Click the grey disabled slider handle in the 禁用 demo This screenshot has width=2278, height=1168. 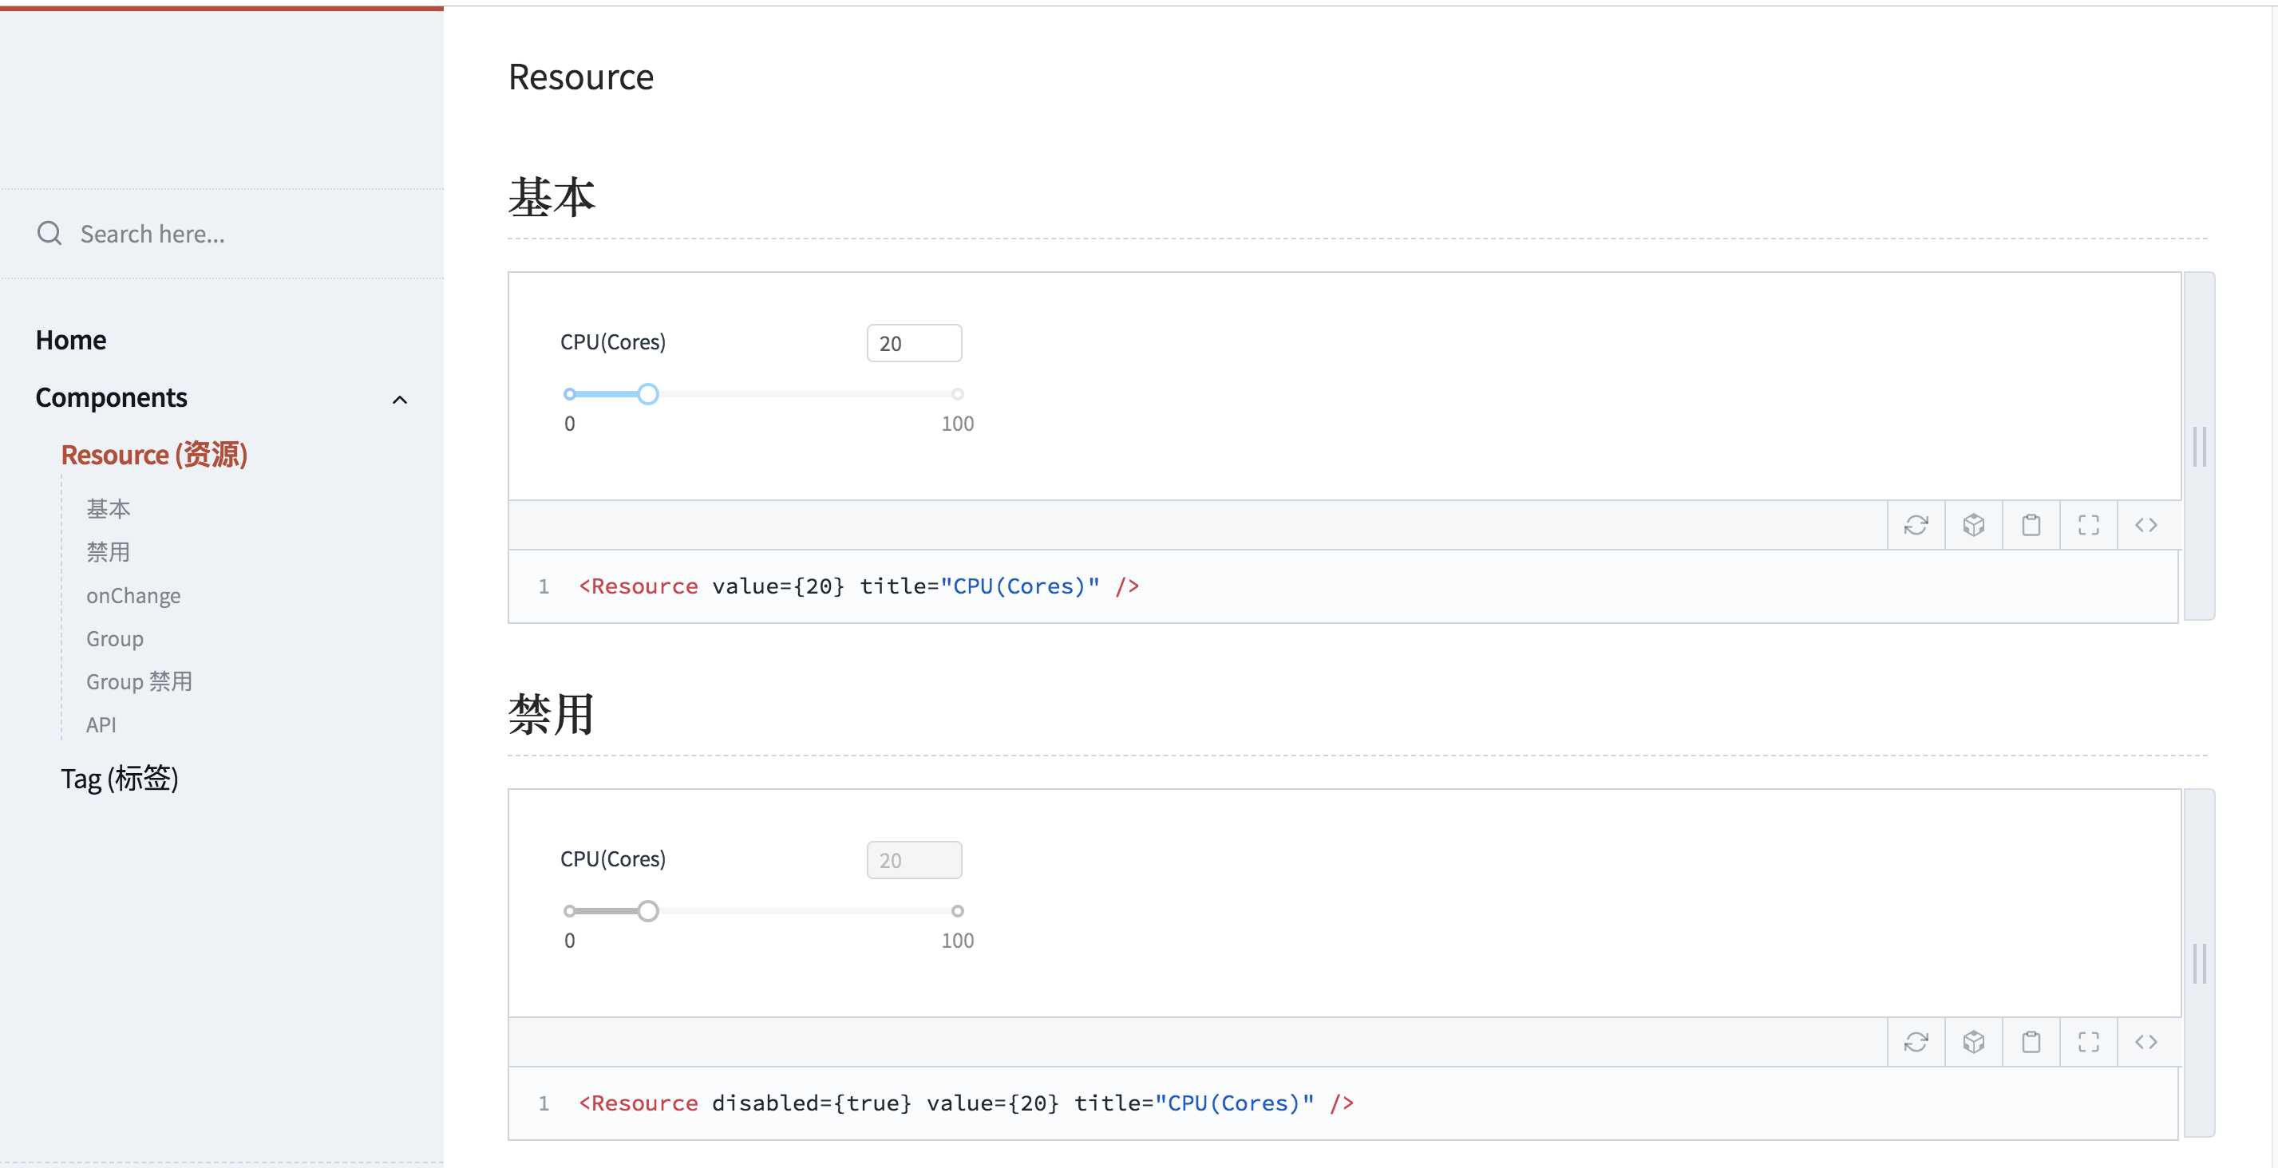pos(648,912)
